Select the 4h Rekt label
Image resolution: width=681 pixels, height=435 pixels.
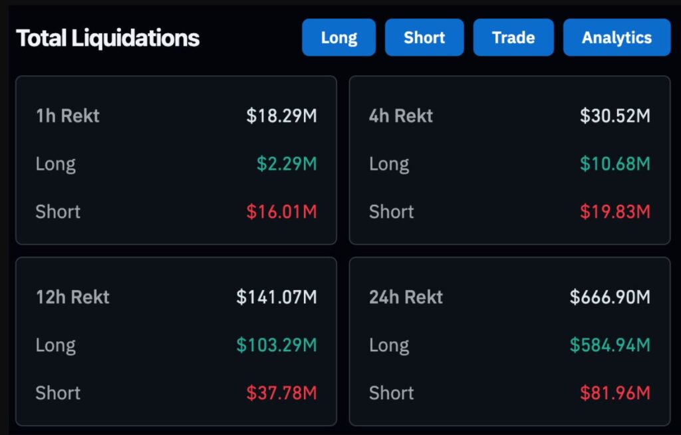(x=401, y=116)
